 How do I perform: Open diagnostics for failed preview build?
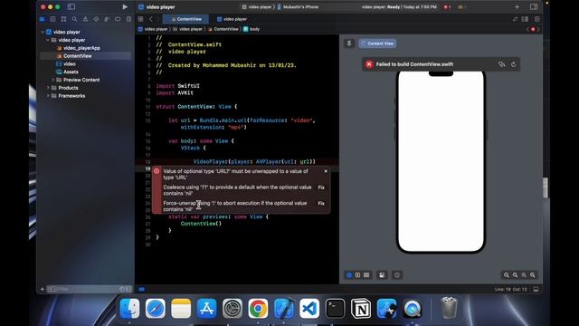[501, 64]
